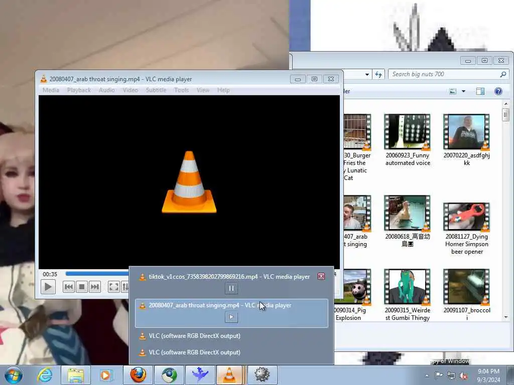Click VLC's previous track button
Screen dimensions: 514x385
tap(69, 287)
